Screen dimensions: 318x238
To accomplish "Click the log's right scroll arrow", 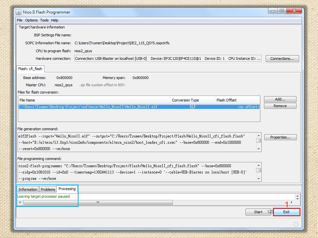I will (x=292, y=202).
